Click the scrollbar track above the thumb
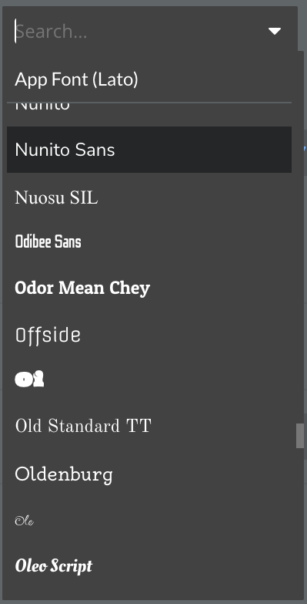 point(300,239)
